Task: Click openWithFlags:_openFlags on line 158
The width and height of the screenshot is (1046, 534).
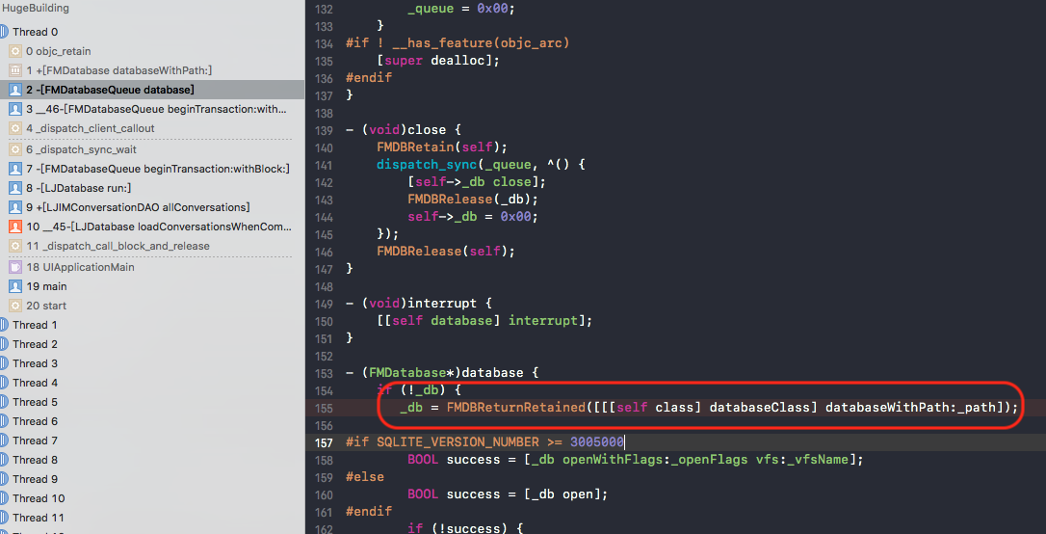Action: (655, 459)
